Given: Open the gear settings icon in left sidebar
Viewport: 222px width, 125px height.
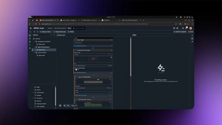Looking at the screenshot, I should click(30, 42).
